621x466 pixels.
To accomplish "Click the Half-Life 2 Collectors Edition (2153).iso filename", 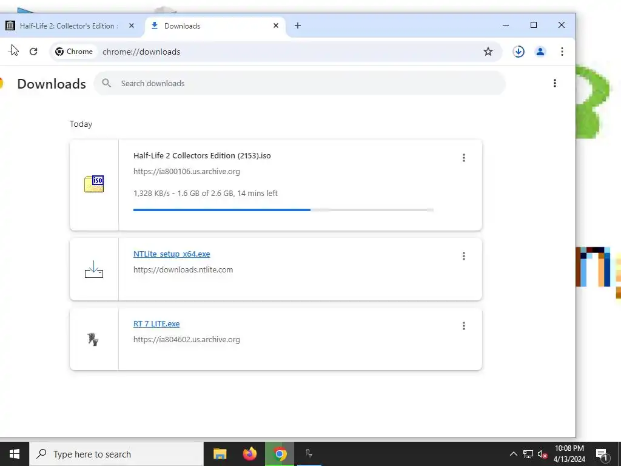I will coord(202,156).
